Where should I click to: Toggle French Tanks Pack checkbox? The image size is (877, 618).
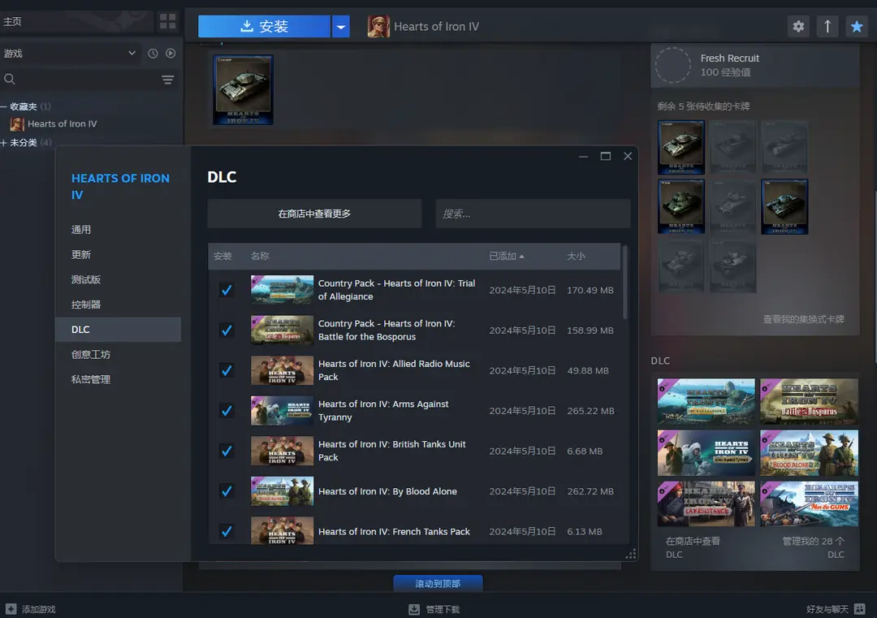coord(227,531)
